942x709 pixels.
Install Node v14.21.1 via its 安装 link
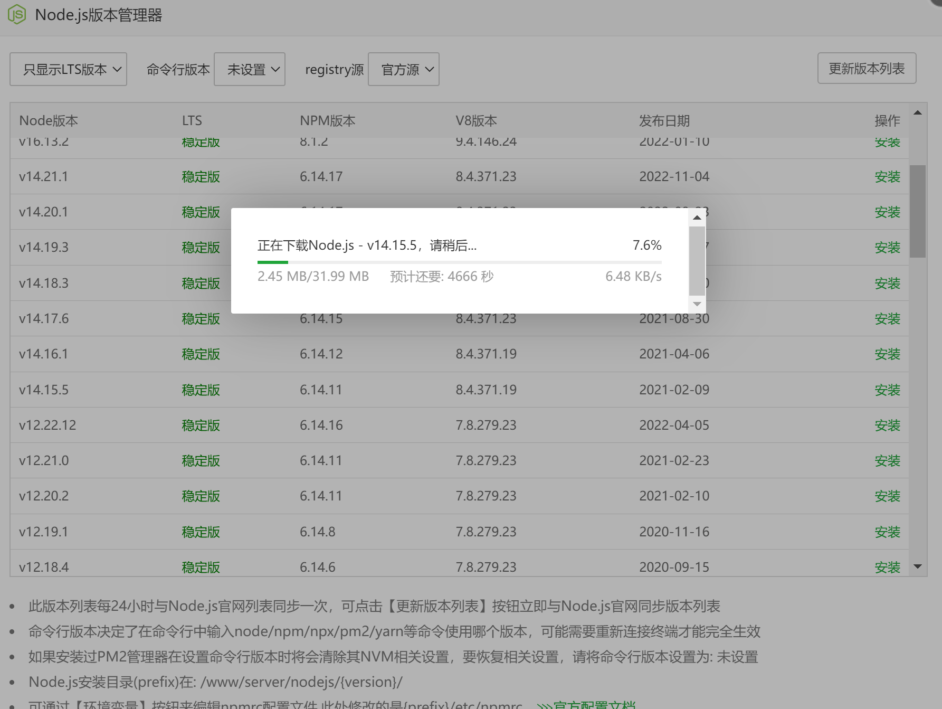point(887,176)
